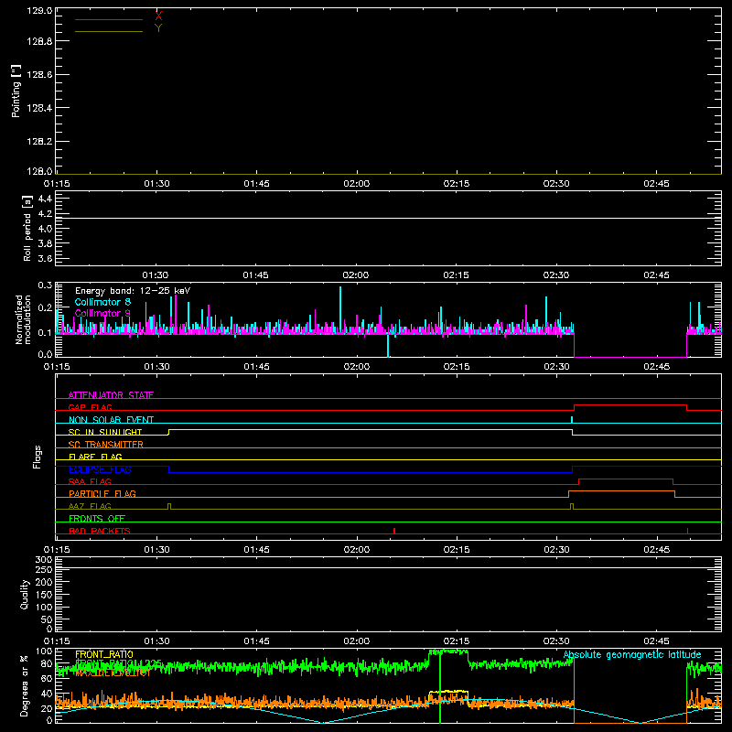Click "01:15" time label under Pointing plot
This screenshot has height=732, width=732.
point(57,184)
